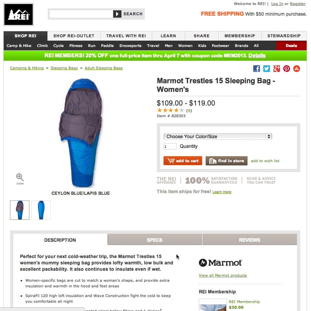
Task: Switch to the Specs tab
Action: (x=154, y=240)
